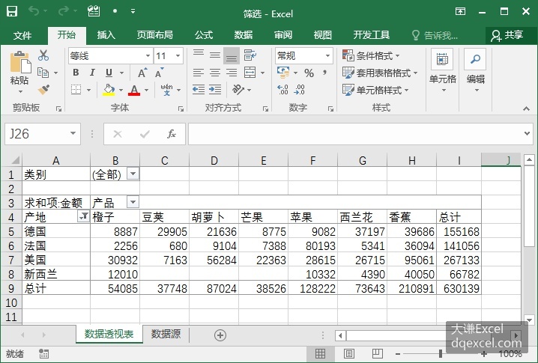This screenshot has width=538, height=363.
Task: Open 套用表格格式 table format menu
Action: (x=380, y=73)
